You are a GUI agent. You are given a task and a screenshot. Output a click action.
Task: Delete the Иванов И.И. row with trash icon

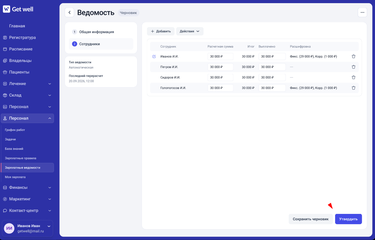point(353,57)
